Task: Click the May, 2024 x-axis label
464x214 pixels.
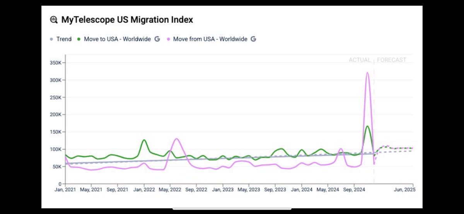Action: pos(328,190)
